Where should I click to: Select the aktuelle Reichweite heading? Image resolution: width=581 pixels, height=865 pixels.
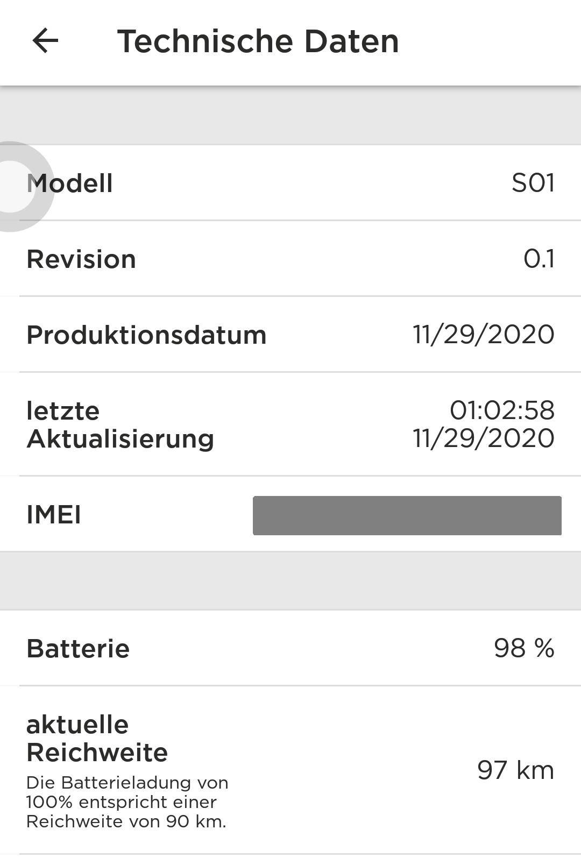tap(97, 739)
